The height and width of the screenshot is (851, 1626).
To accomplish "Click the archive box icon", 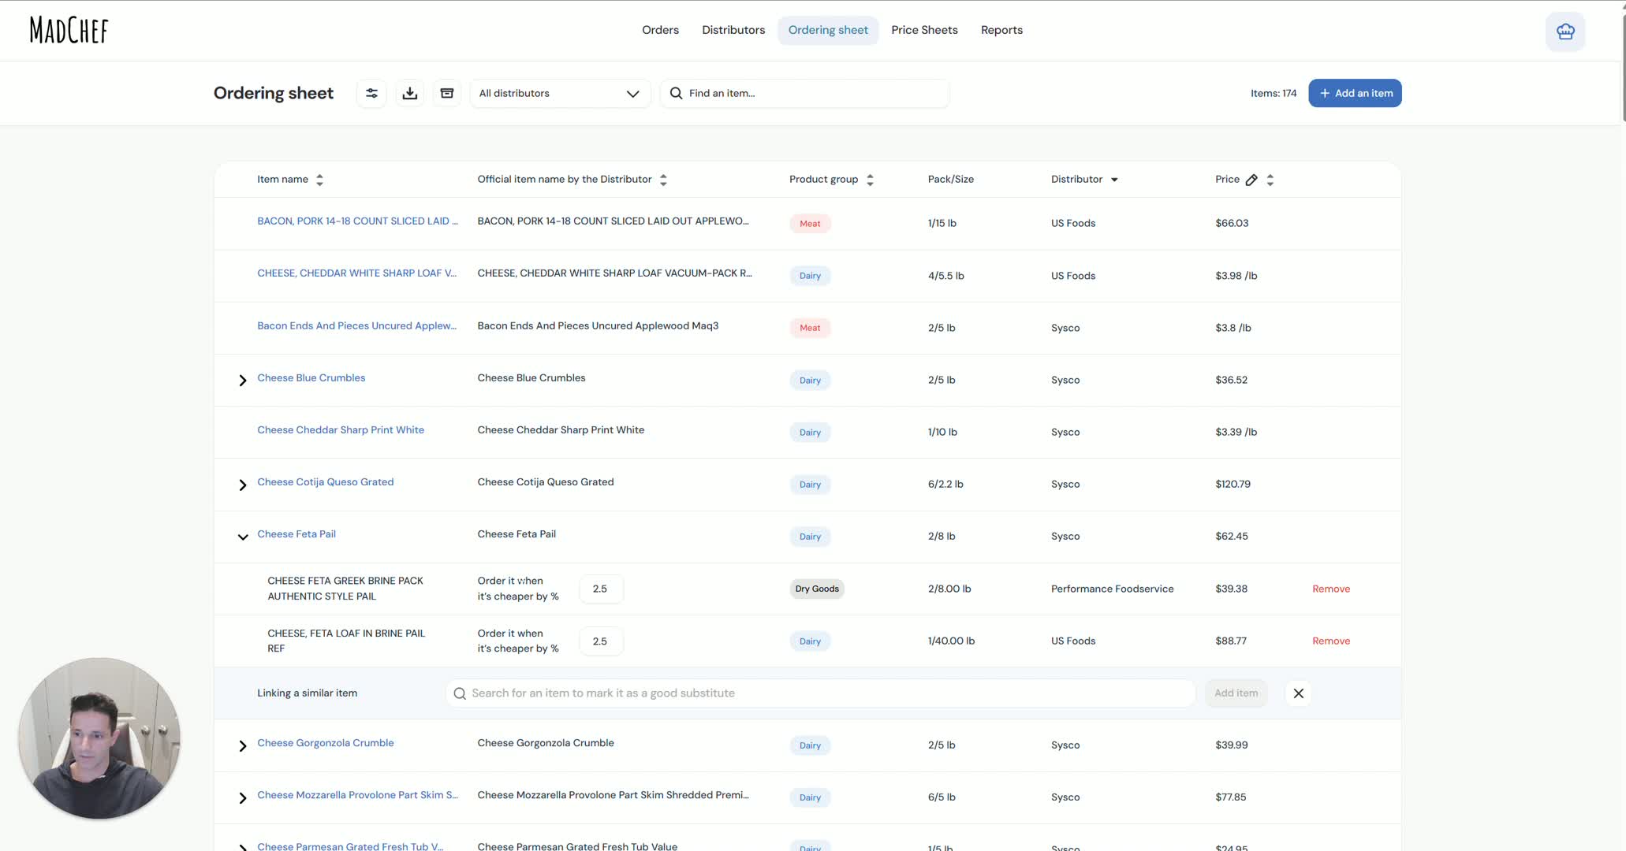I will tap(447, 93).
